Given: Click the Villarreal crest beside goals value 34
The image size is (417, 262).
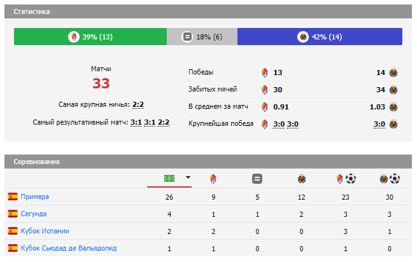Looking at the screenshot, I should point(393,90).
